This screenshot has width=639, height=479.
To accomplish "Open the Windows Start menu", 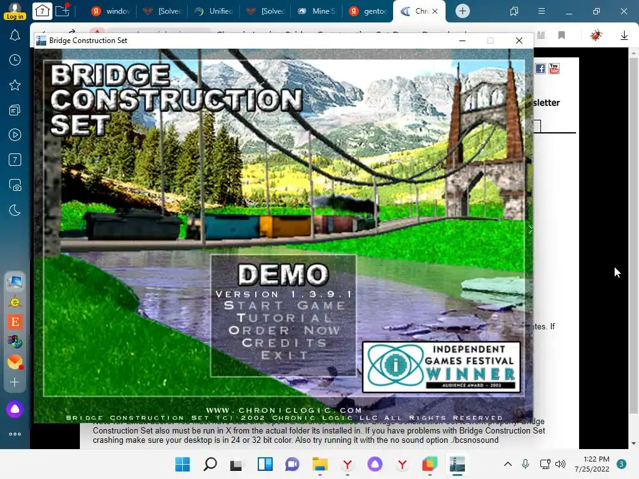I will (x=183, y=464).
